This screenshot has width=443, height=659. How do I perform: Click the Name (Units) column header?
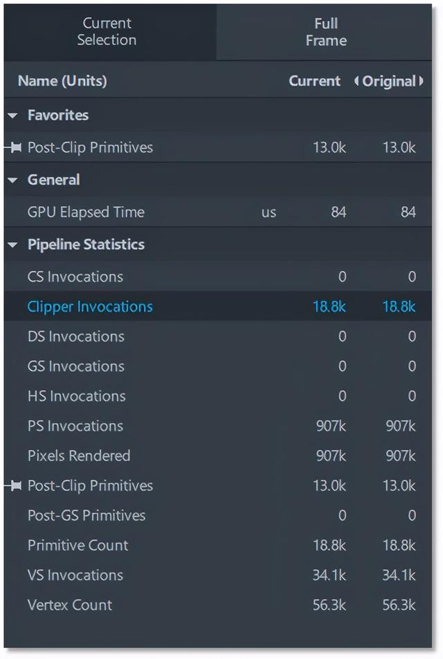[62, 81]
